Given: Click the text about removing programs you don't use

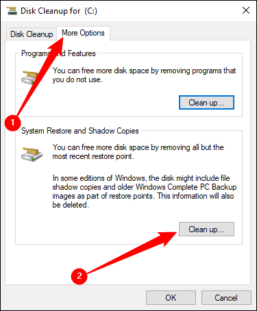Looking at the screenshot, I should [x=144, y=75].
